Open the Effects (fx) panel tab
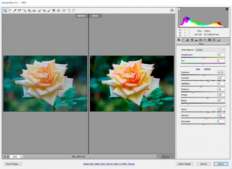Viewport: 232px width, 169px height. (x=205, y=40)
